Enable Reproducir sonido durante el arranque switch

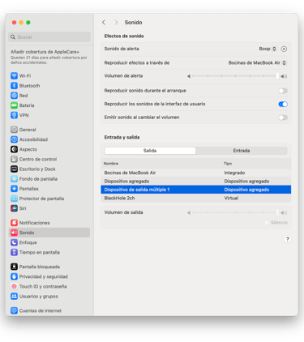[x=283, y=91]
